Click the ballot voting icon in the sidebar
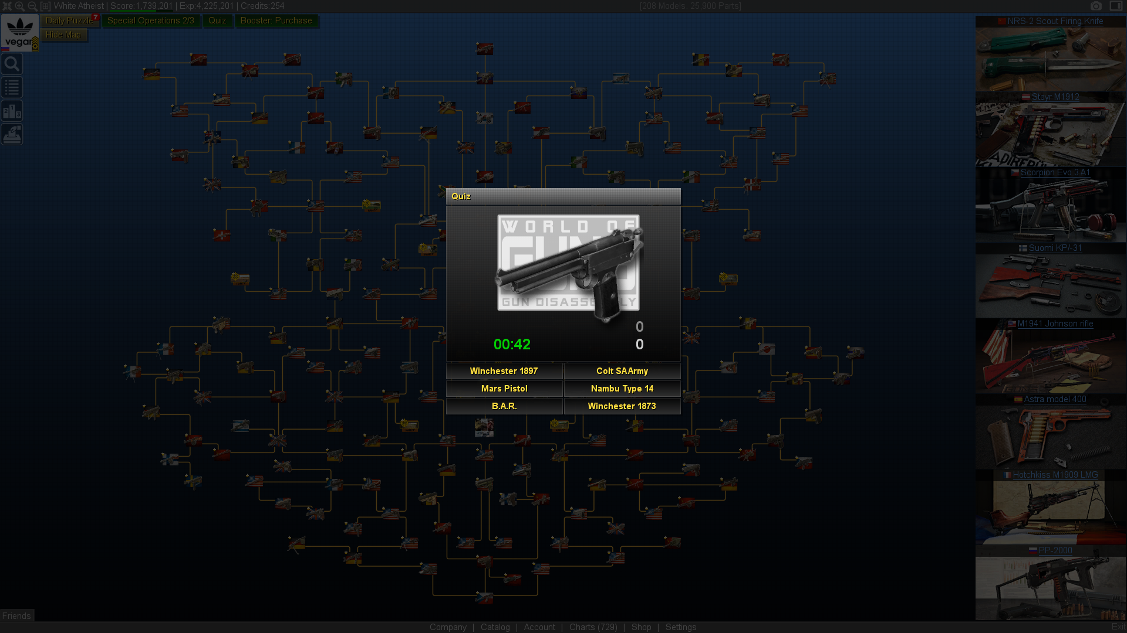 click(12, 134)
